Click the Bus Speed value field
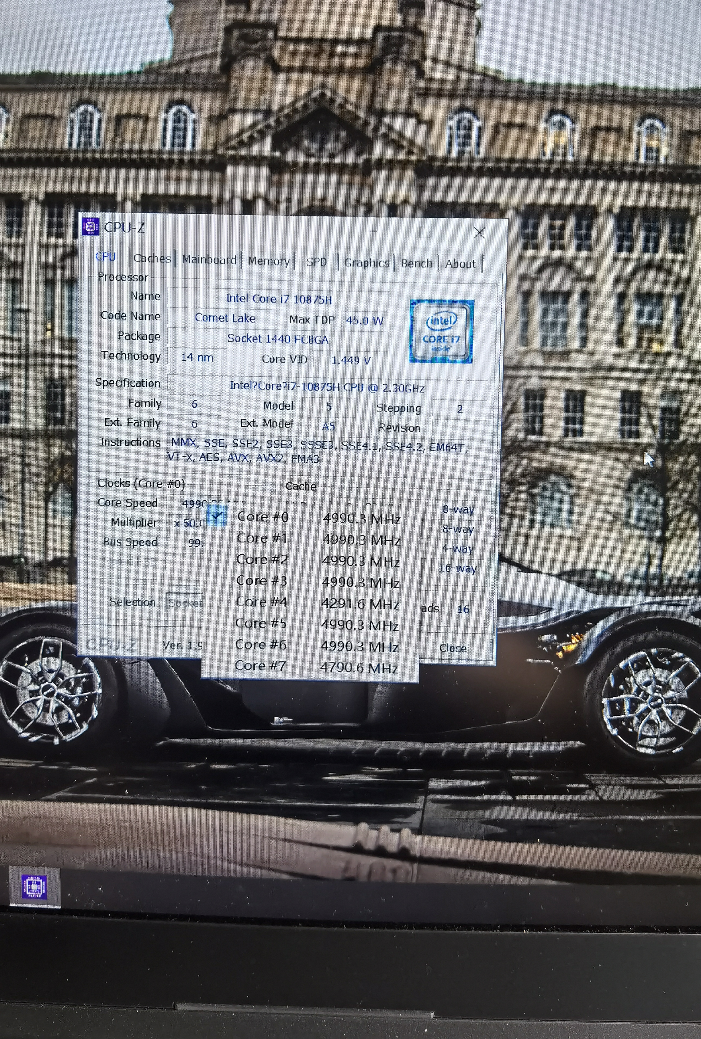 click(x=185, y=543)
